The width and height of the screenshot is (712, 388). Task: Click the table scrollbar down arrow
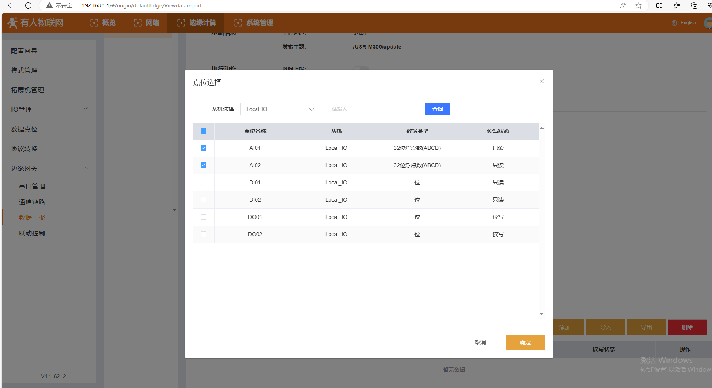coord(542,314)
